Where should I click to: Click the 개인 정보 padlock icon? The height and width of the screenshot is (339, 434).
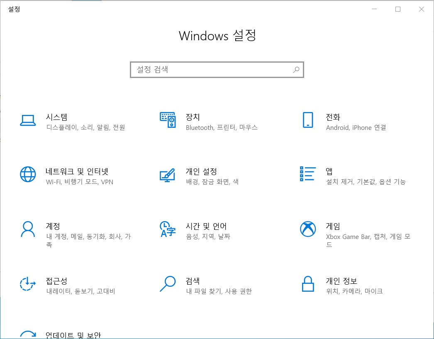pyautogui.click(x=308, y=284)
